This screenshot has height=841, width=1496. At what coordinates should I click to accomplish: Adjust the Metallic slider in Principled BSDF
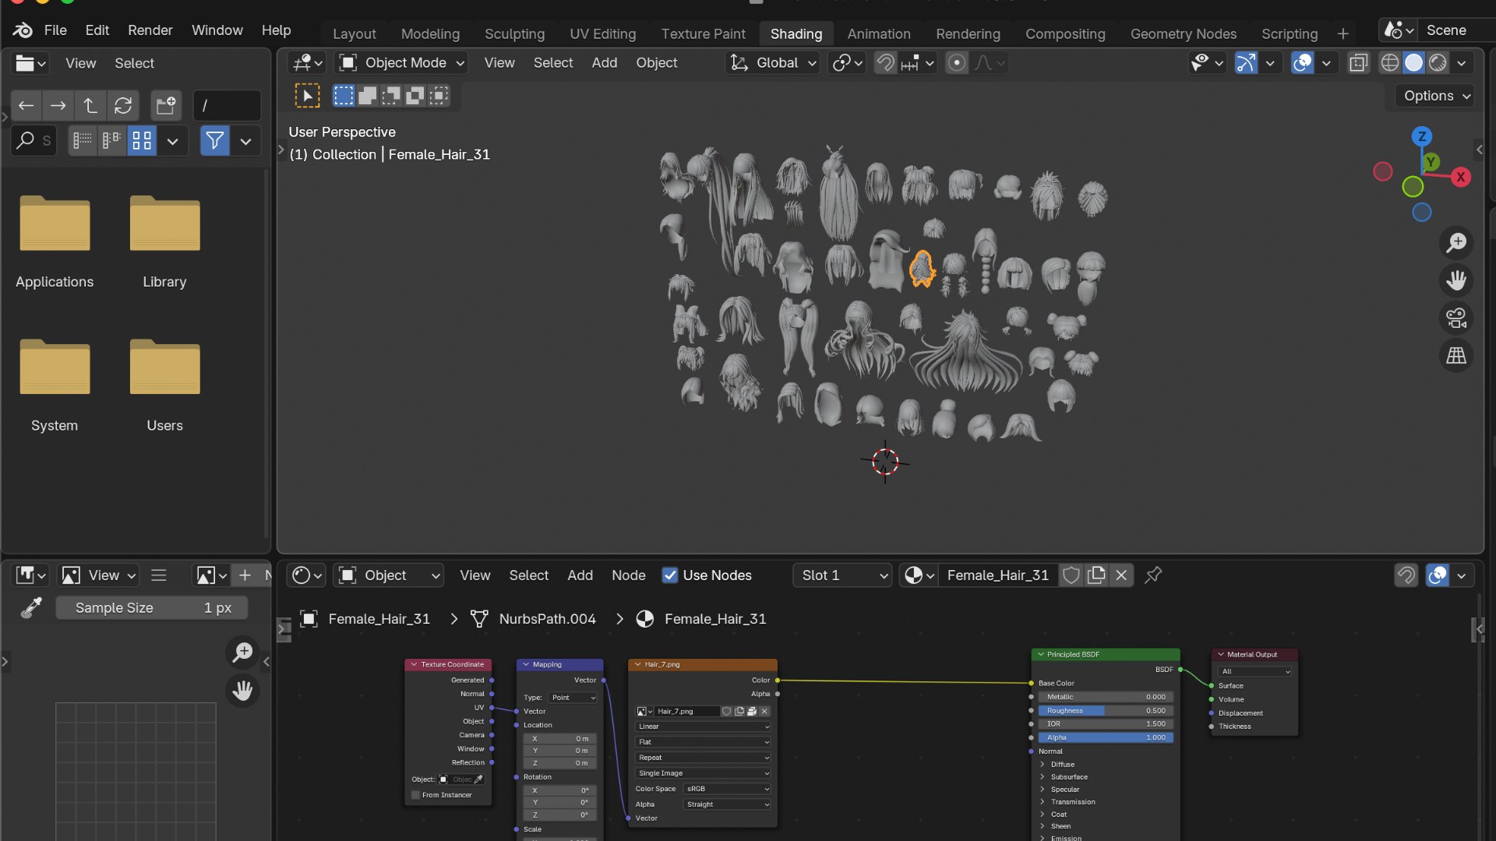coord(1106,697)
